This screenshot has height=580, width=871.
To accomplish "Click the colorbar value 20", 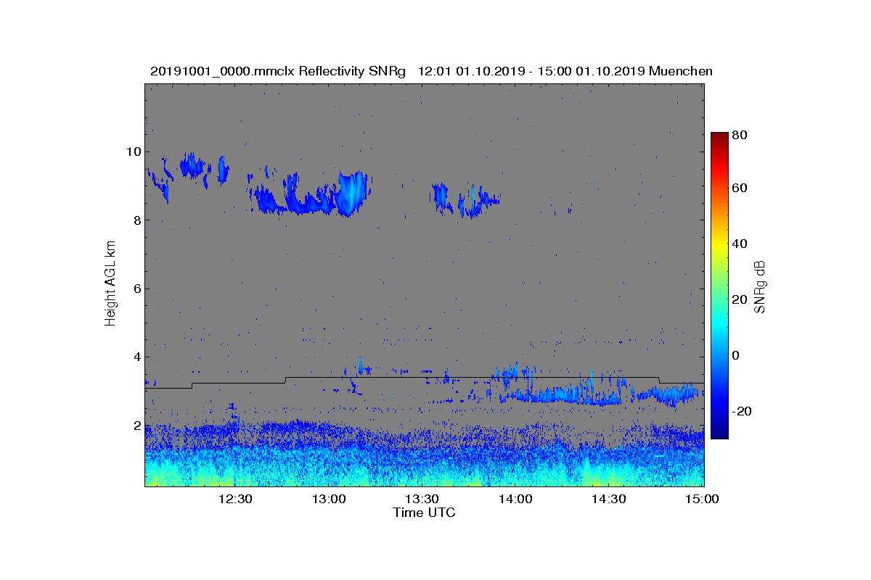I will pyautogui.click(x=740, y=299).
